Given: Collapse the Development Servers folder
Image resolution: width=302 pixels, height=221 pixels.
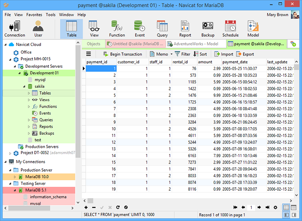Looking at the screenshot, I should tap(15, 67).
